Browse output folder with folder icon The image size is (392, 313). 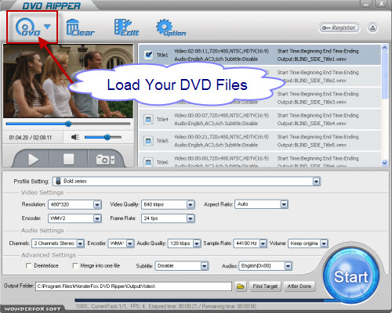[241, 286]
